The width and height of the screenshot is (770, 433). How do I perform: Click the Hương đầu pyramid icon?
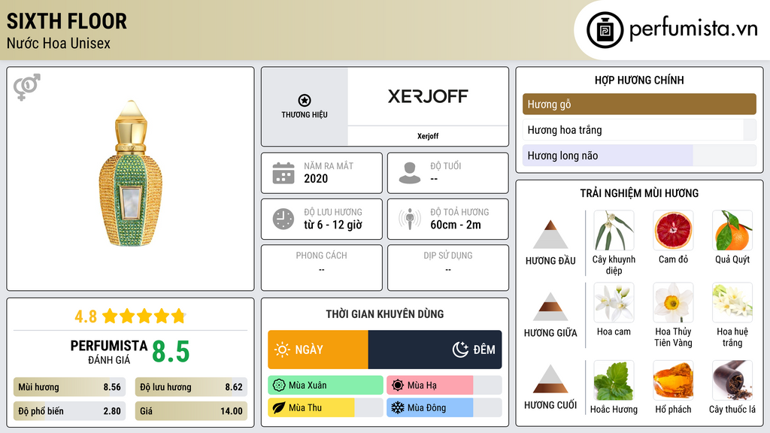coord(550,235)
